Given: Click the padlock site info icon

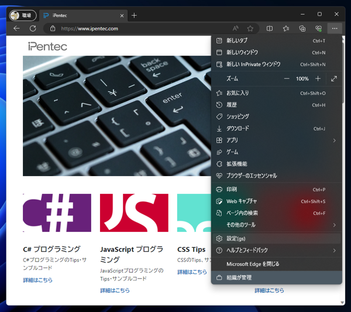Looking at the screenshot, I should click(53, 29).
